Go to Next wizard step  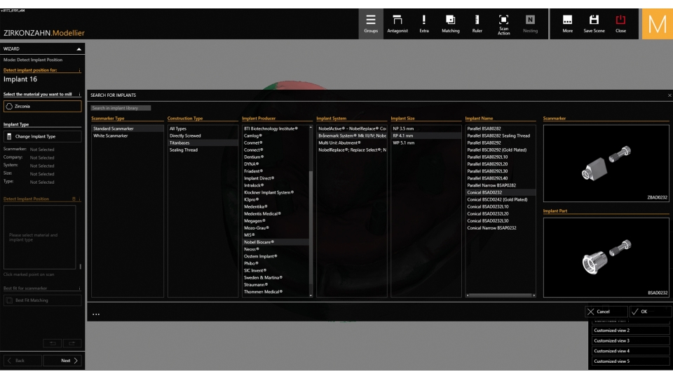pyautogui.click(x=64, y=361)
